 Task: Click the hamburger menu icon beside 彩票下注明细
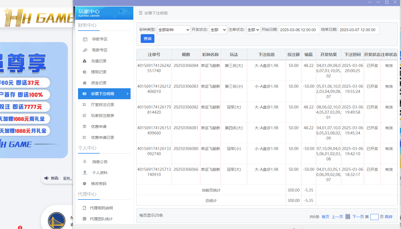pyautogui.click(x=140, y=13)
